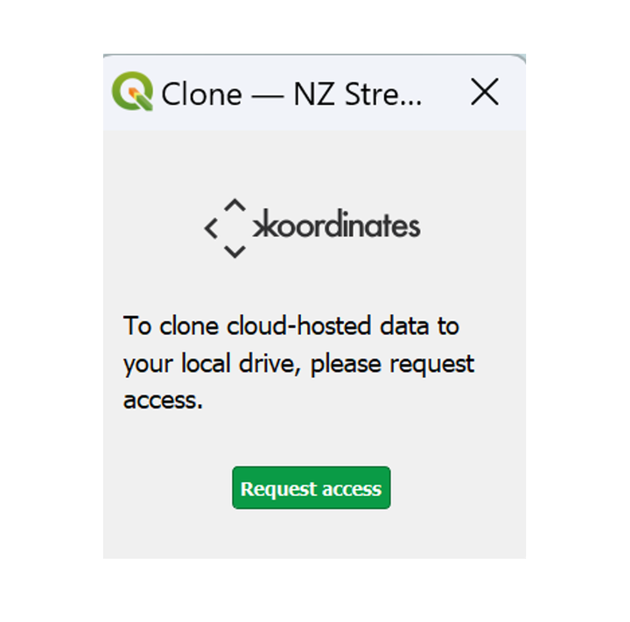Viewport: 630px width, 622px height.
Task: Open the window menu via QGIS icon
Action: [x=132, y=91]
